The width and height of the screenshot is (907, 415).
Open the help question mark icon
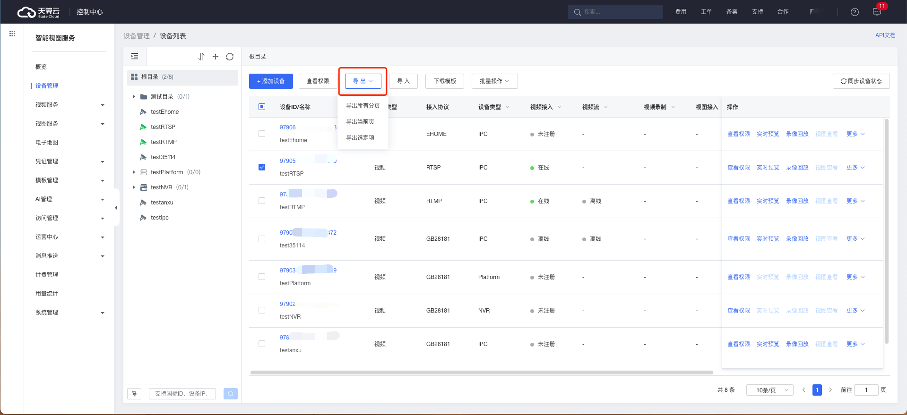pos(855,12)
